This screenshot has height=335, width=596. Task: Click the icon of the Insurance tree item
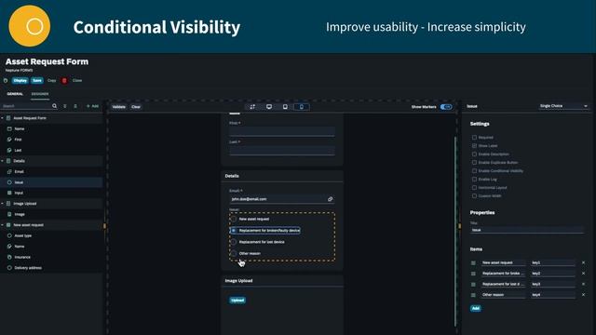pos(9,257)
